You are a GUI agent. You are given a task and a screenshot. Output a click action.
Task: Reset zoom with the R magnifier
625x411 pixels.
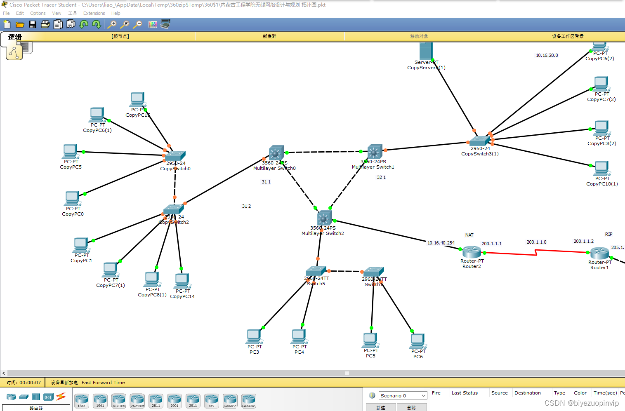pyautogui.click(x=124, y=24)
